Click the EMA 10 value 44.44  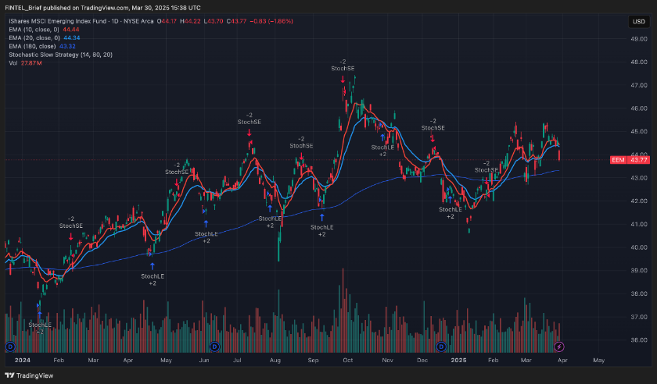pos(71,30)
